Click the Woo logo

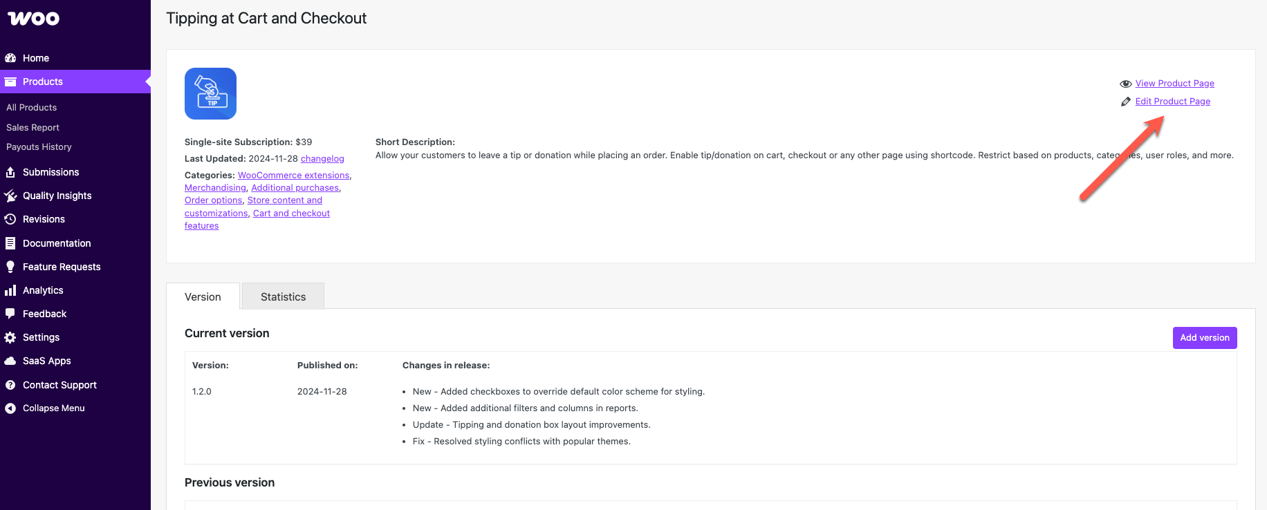tap(33, 19)
